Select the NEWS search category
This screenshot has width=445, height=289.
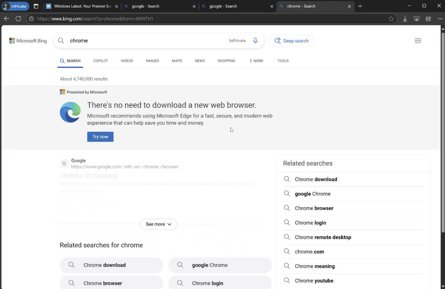click(x=200, y=61)
